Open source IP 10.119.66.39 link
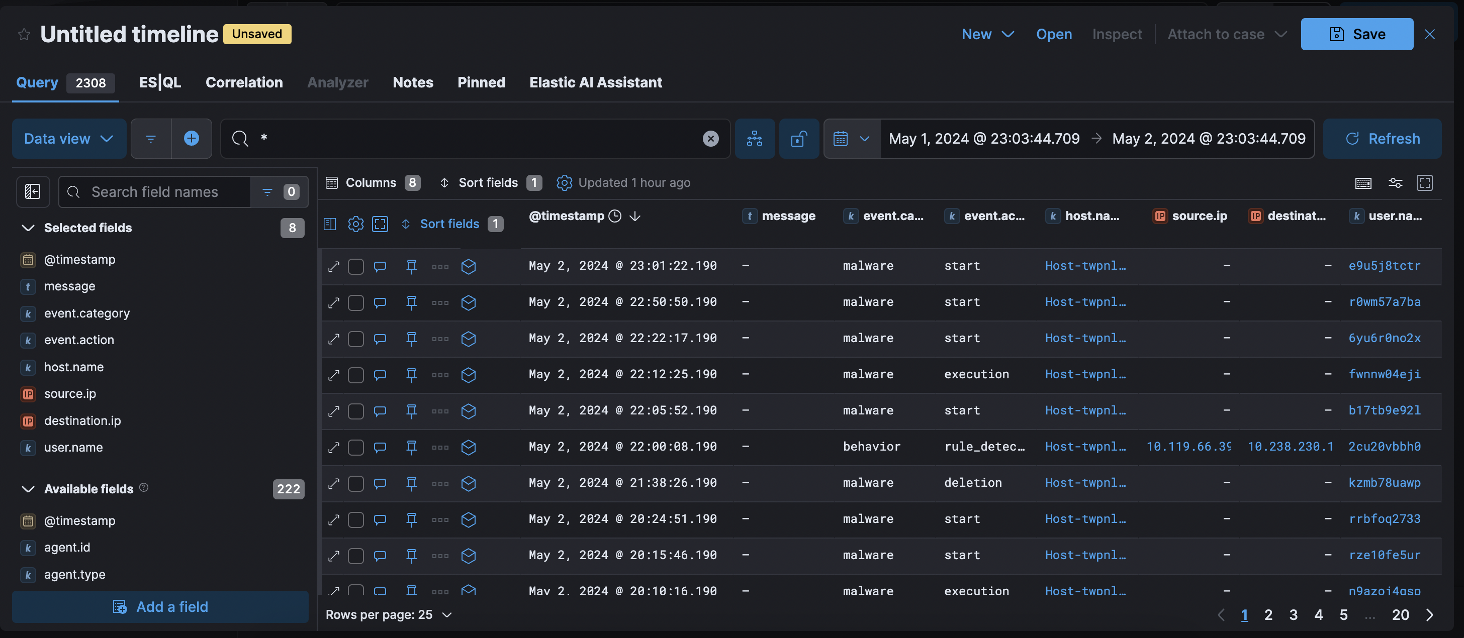This screenshot has height=638, width=1464. coord(1188,447)
